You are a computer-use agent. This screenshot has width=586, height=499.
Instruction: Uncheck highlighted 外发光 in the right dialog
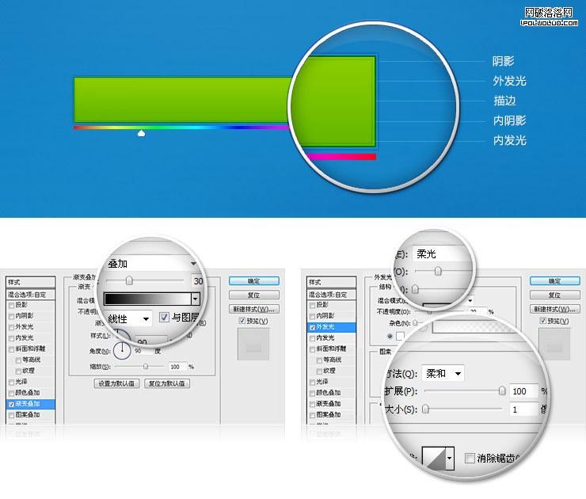(312, 327)
